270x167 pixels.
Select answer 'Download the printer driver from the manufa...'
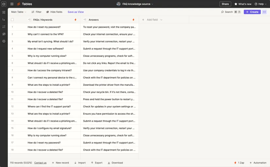coord(110,85)
